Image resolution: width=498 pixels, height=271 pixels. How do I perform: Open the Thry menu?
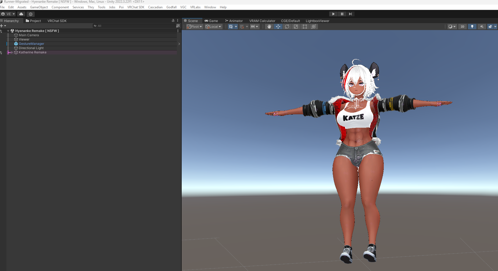tap(91, 7)
